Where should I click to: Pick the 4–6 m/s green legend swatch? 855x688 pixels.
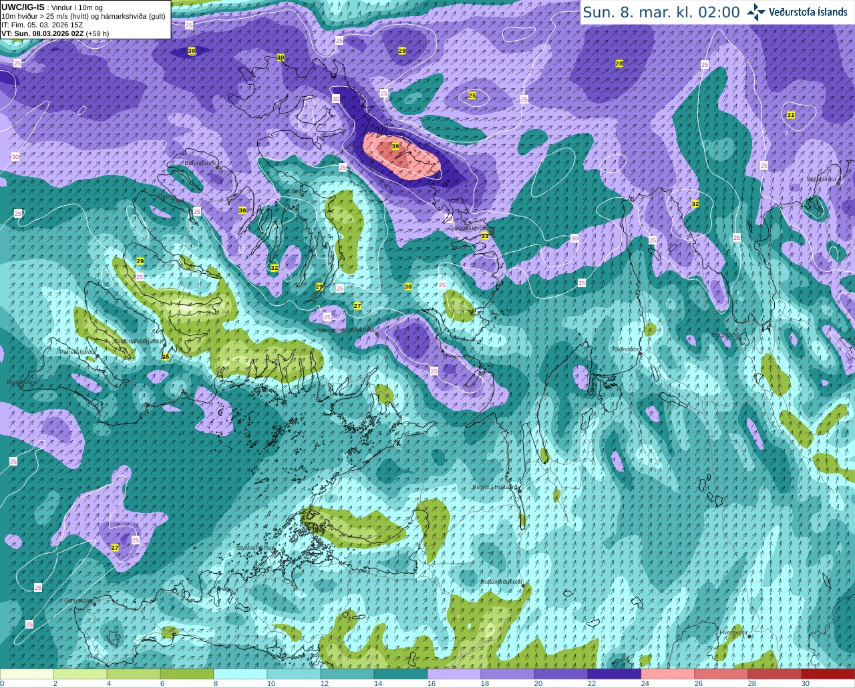tap(134, 674)
